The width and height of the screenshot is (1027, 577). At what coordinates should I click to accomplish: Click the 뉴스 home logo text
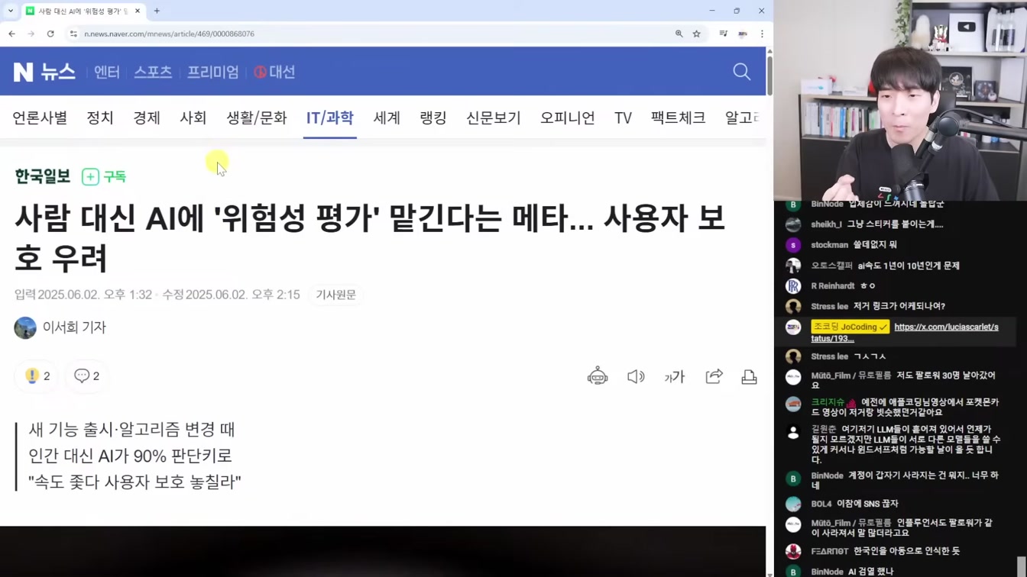pos(58,72)
